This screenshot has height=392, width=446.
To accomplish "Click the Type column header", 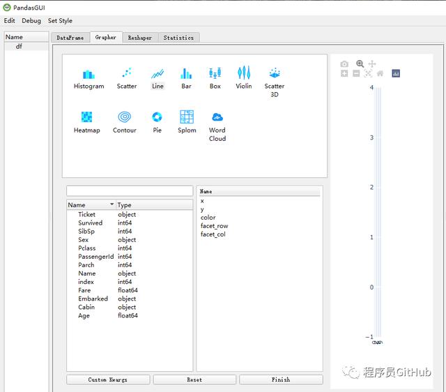I will [155, 205].
